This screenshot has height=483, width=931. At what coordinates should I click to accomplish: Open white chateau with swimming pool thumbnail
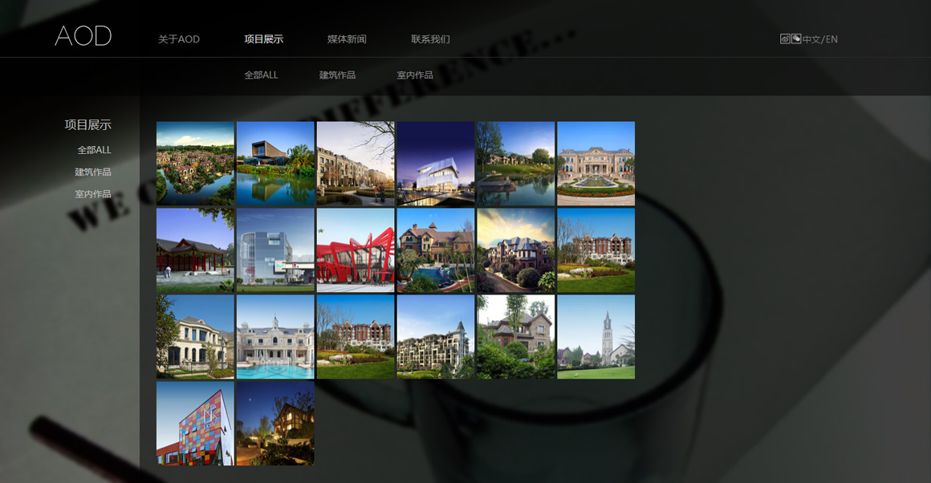(275, 337)
